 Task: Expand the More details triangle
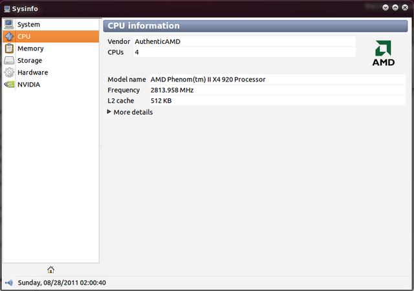109,112
